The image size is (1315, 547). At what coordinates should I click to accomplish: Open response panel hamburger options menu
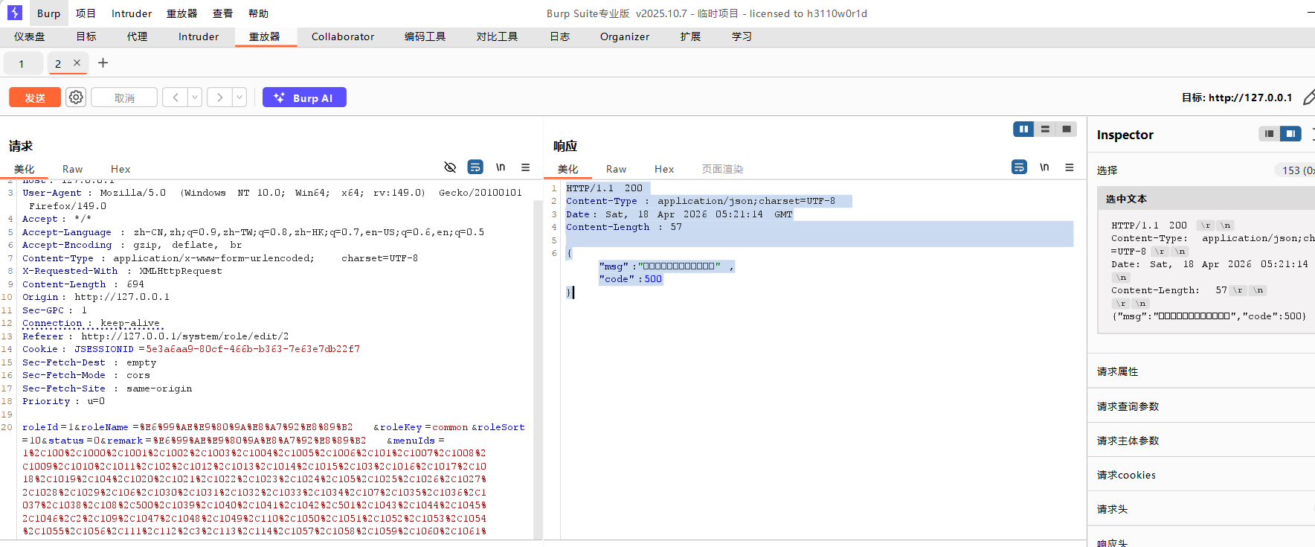[1070, 167]
